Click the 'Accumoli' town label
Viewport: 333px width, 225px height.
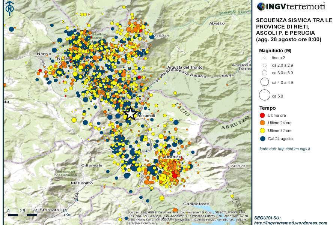point(146,116)
